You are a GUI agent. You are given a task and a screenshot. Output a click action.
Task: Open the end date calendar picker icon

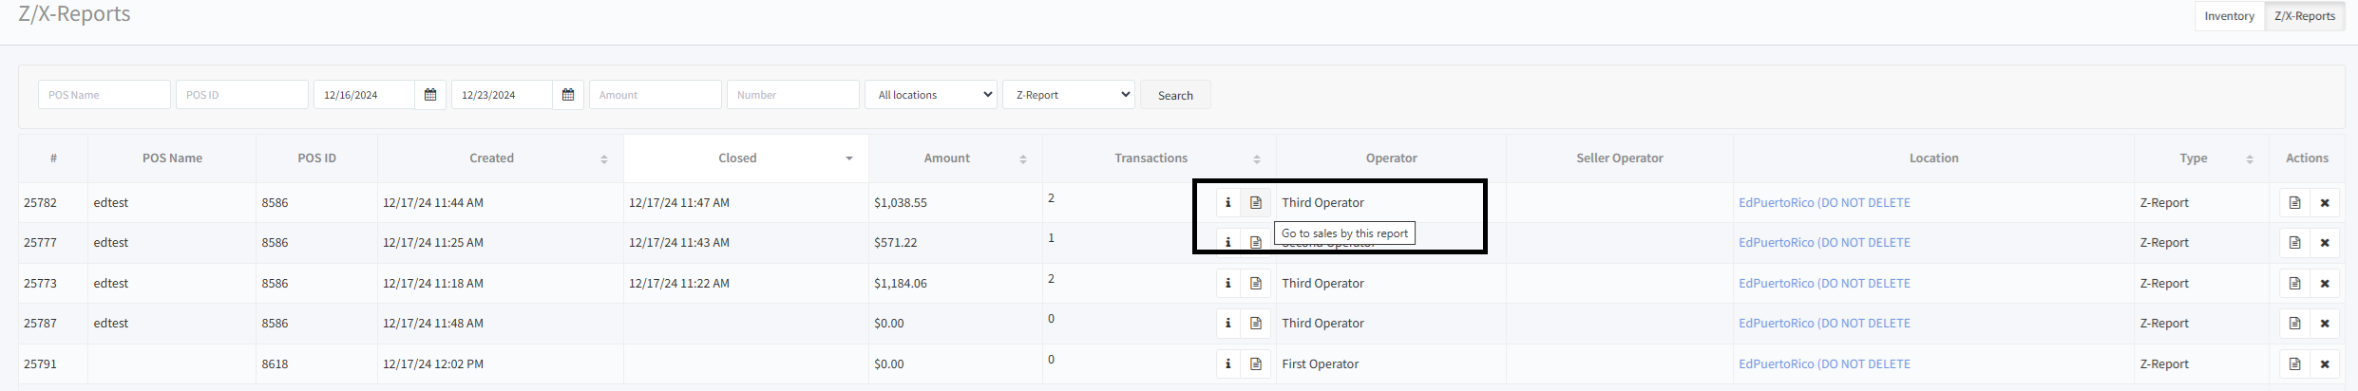pos(568,95)
